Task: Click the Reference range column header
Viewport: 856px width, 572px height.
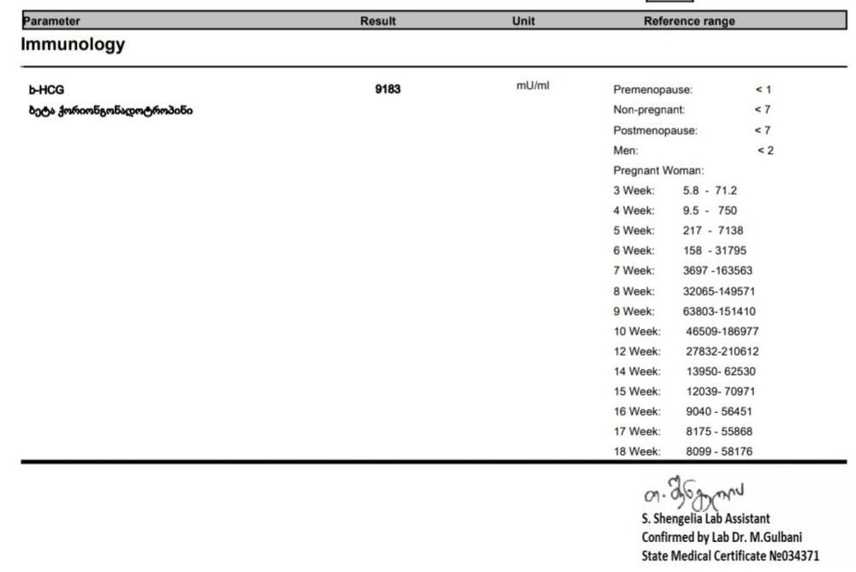Action: [689, 21]
